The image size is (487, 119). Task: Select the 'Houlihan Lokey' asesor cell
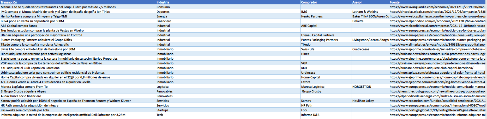point(370,101)
